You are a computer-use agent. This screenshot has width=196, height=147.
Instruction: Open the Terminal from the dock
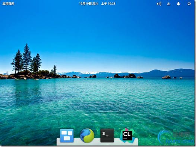pos(107,135)
